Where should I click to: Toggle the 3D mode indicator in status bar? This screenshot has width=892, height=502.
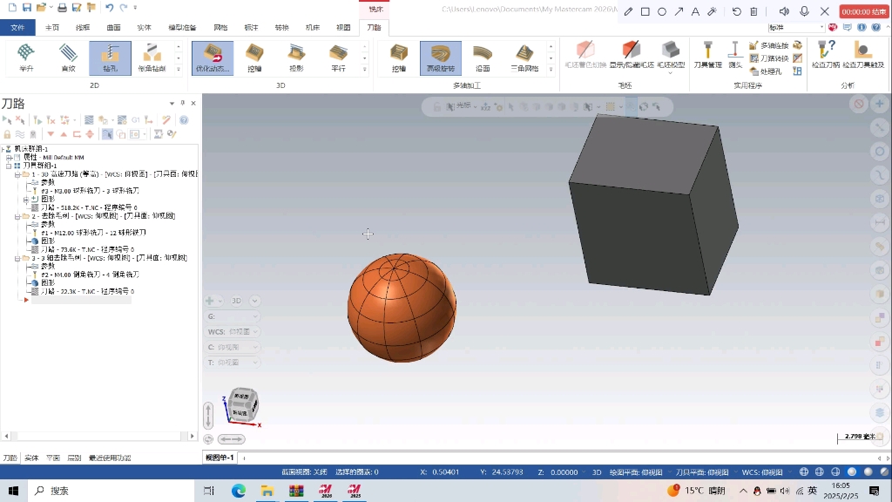(597, 471)
